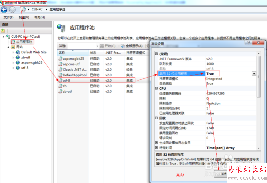Collapse the CPU settings group
Viewport: 267px width, 183px height.
pyautogui.click(x=156, y=88)
